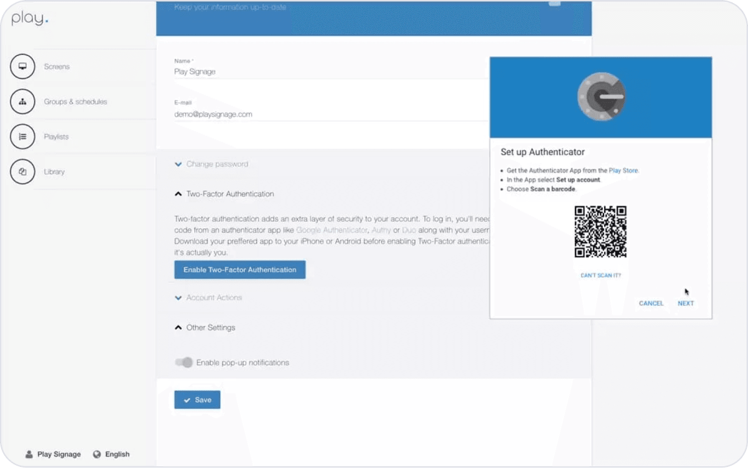
Task: Click the user icon beside Play Signage
Action: [29, 454]
